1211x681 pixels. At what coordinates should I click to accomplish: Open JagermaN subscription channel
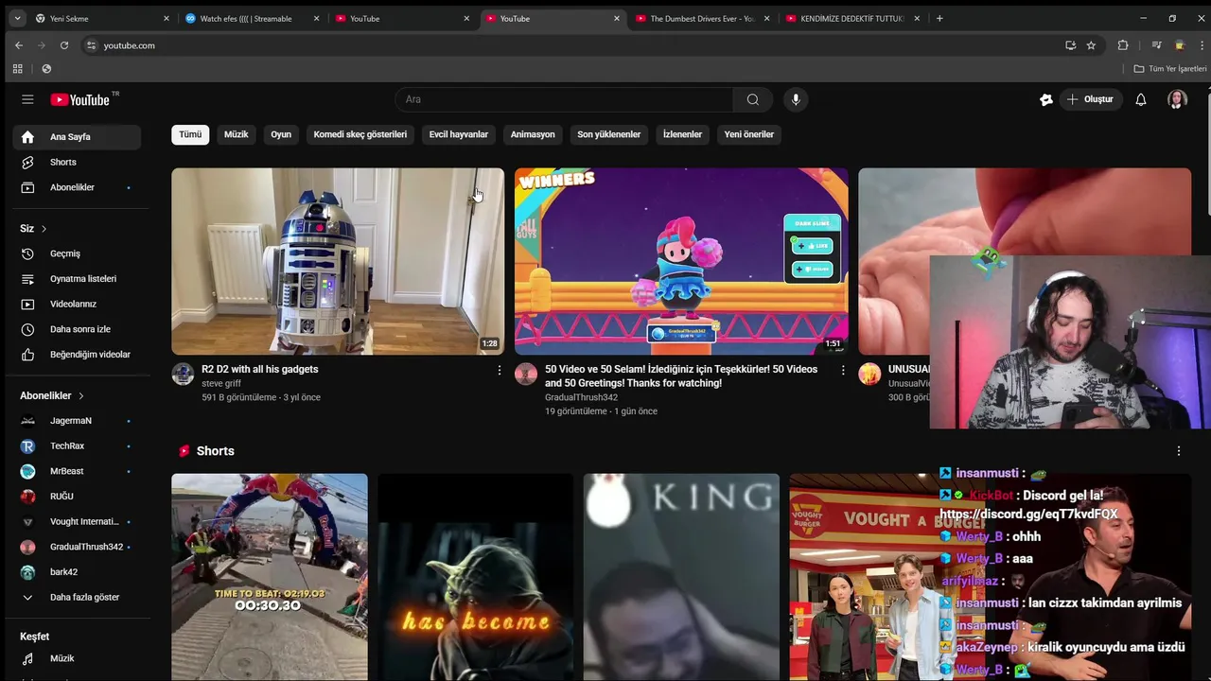[x=77, y=421]
